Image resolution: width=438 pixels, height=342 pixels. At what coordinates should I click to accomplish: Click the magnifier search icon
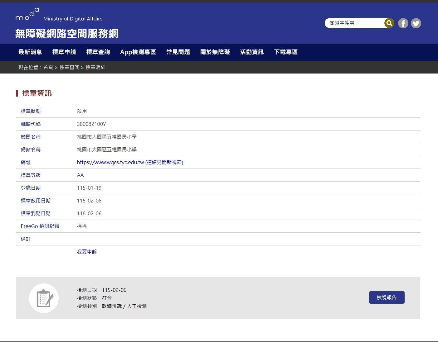coord(389,23)
